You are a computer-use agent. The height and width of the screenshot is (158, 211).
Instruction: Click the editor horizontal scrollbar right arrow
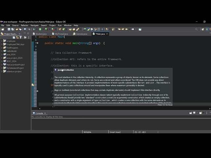point(210,109)
